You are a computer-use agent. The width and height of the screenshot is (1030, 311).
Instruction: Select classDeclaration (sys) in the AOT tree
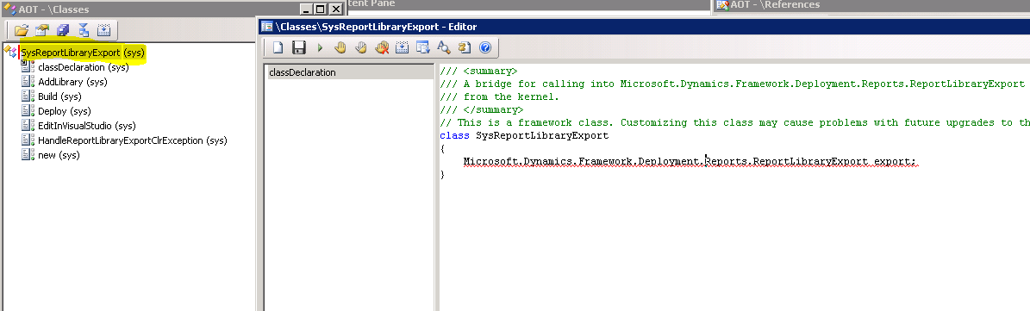click(83, 67)
